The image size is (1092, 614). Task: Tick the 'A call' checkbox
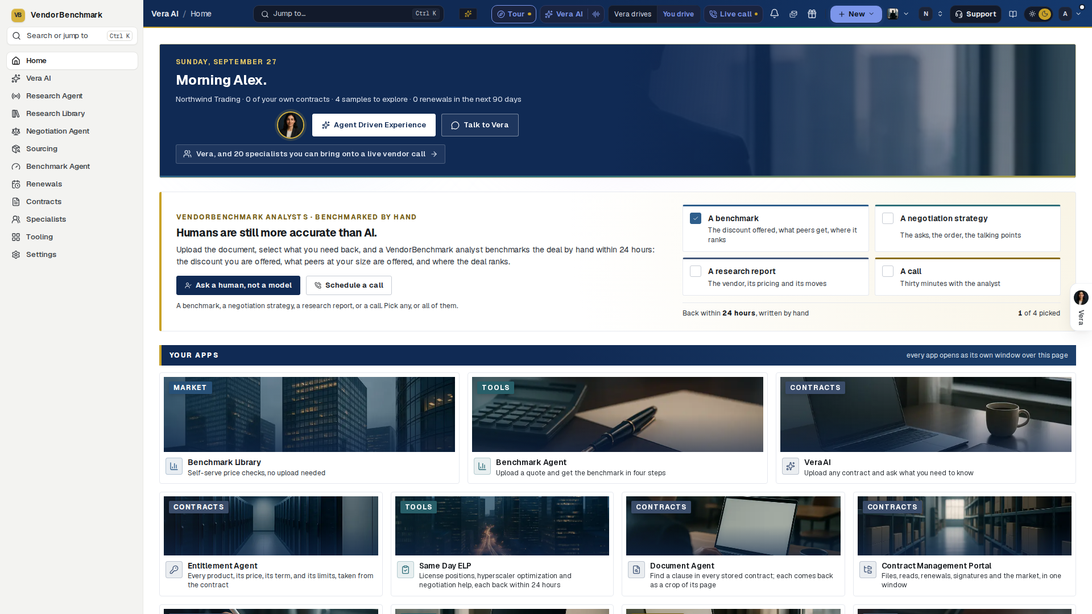[888, 271]
